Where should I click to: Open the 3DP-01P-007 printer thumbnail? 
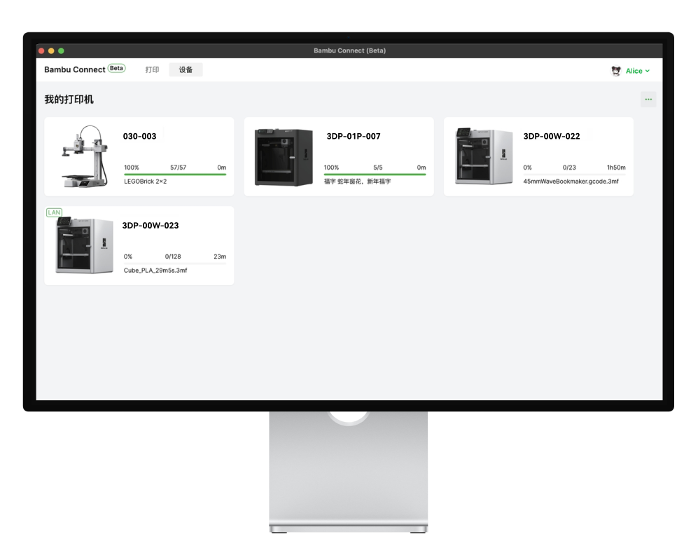click(284, 157)
